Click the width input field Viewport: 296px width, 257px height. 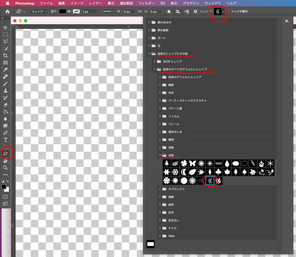(x=129, y=12)
